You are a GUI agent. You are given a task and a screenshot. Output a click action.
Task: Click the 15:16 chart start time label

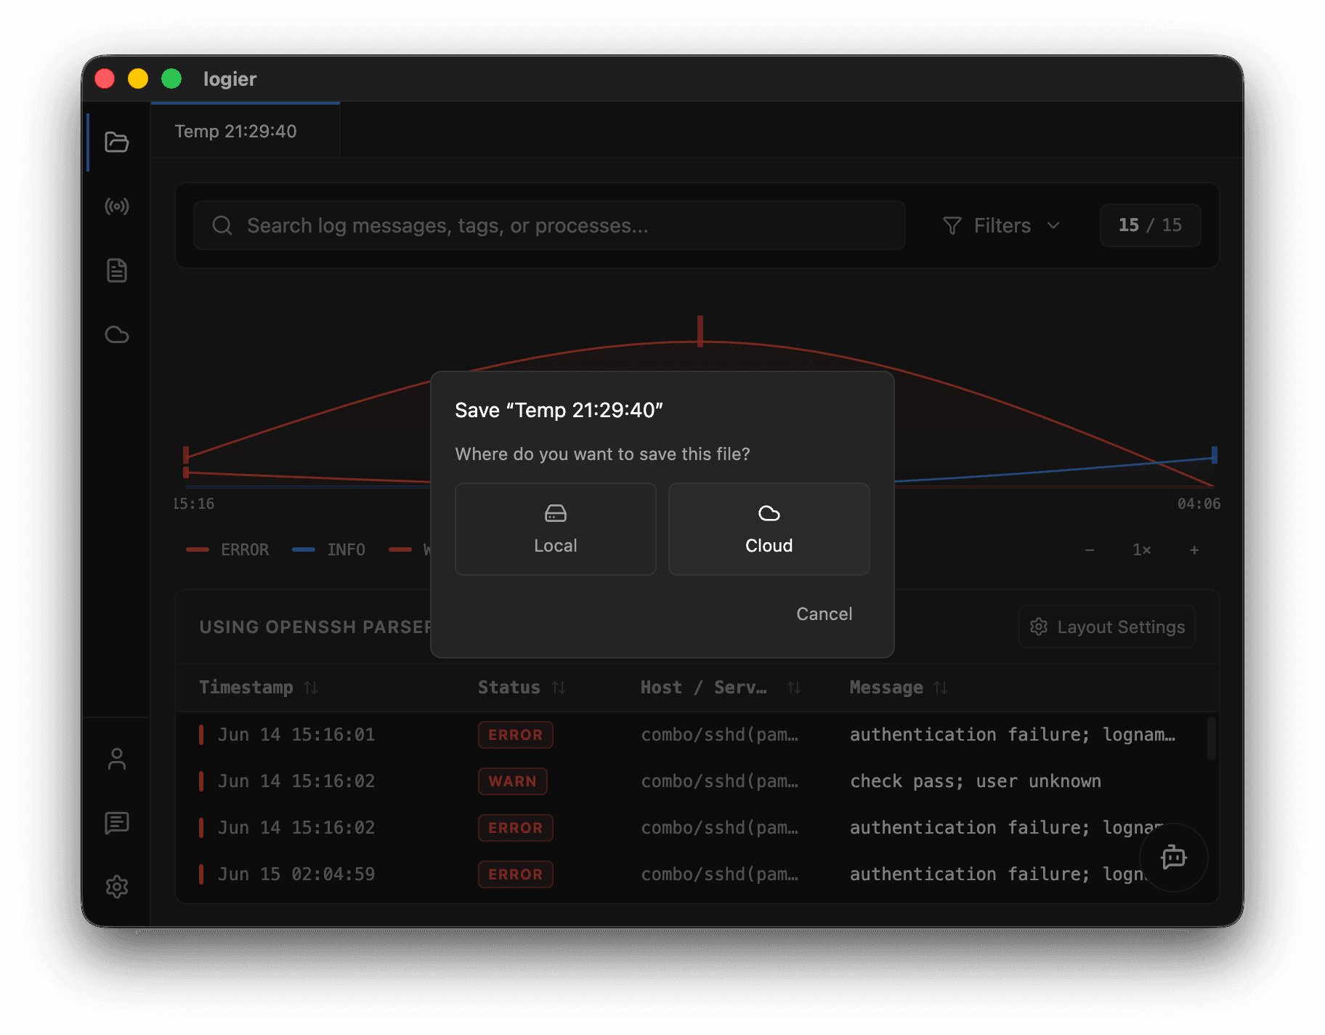tap(194, 504)
